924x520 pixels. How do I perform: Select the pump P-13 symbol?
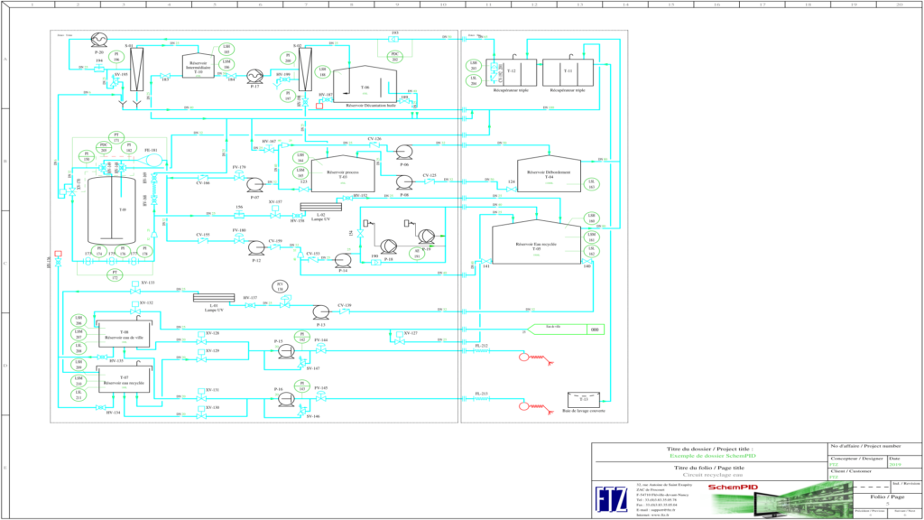coord(321,311)
